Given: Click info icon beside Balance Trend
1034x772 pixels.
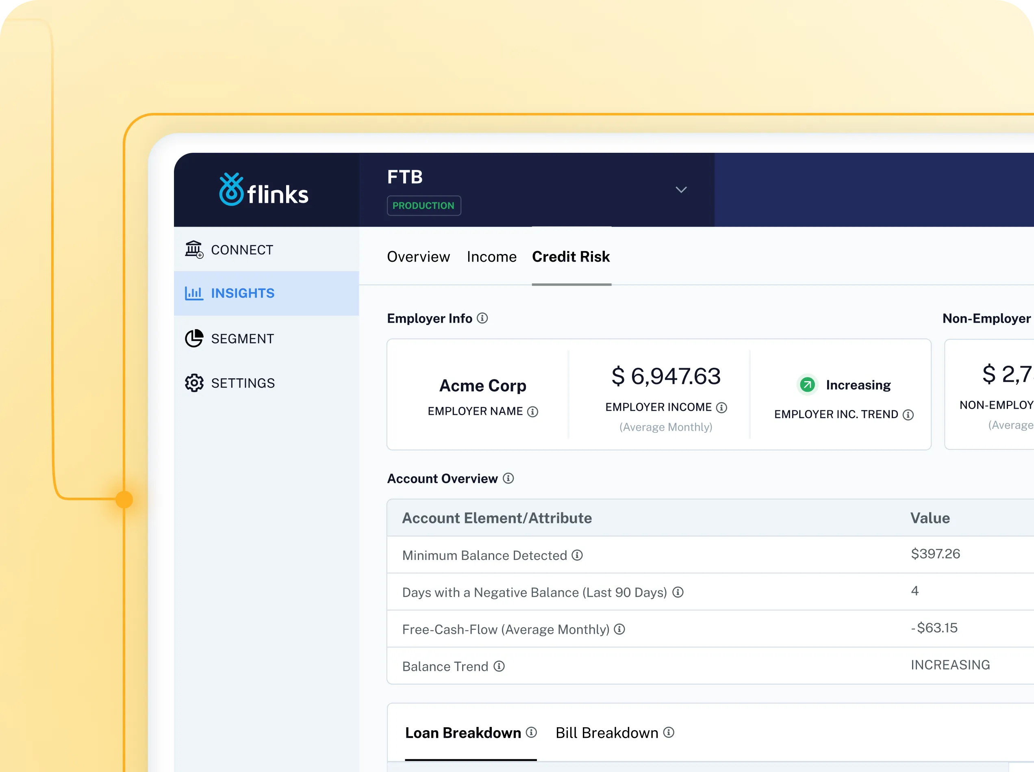Looking at the screenshot, I should tap(499, 666).
